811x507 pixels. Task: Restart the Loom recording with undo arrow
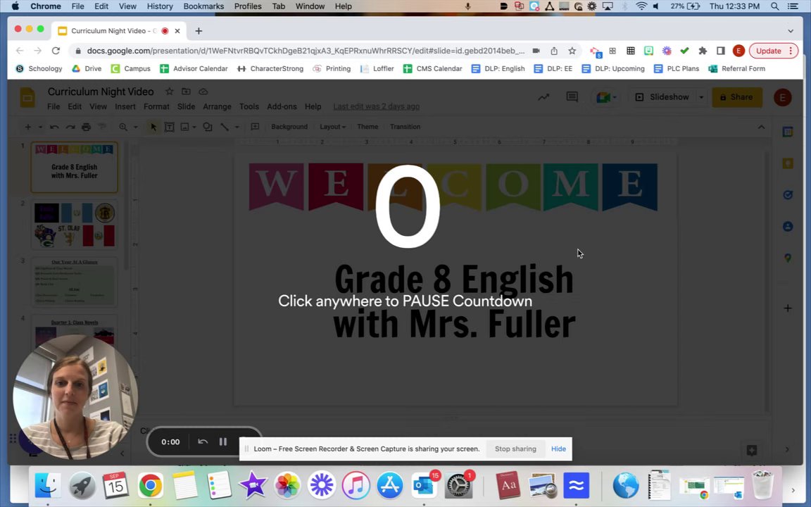click(203, 442)
